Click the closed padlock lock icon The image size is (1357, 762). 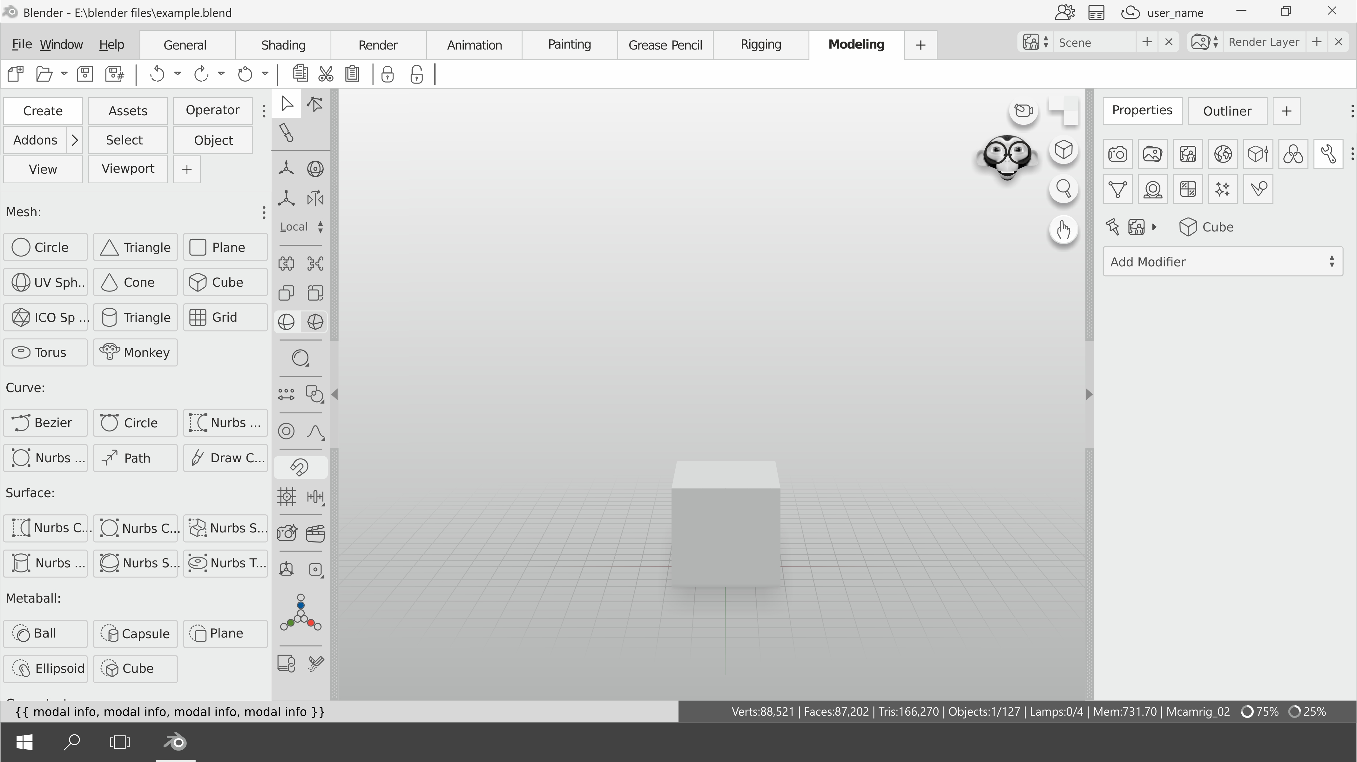(x=388, y=74)
